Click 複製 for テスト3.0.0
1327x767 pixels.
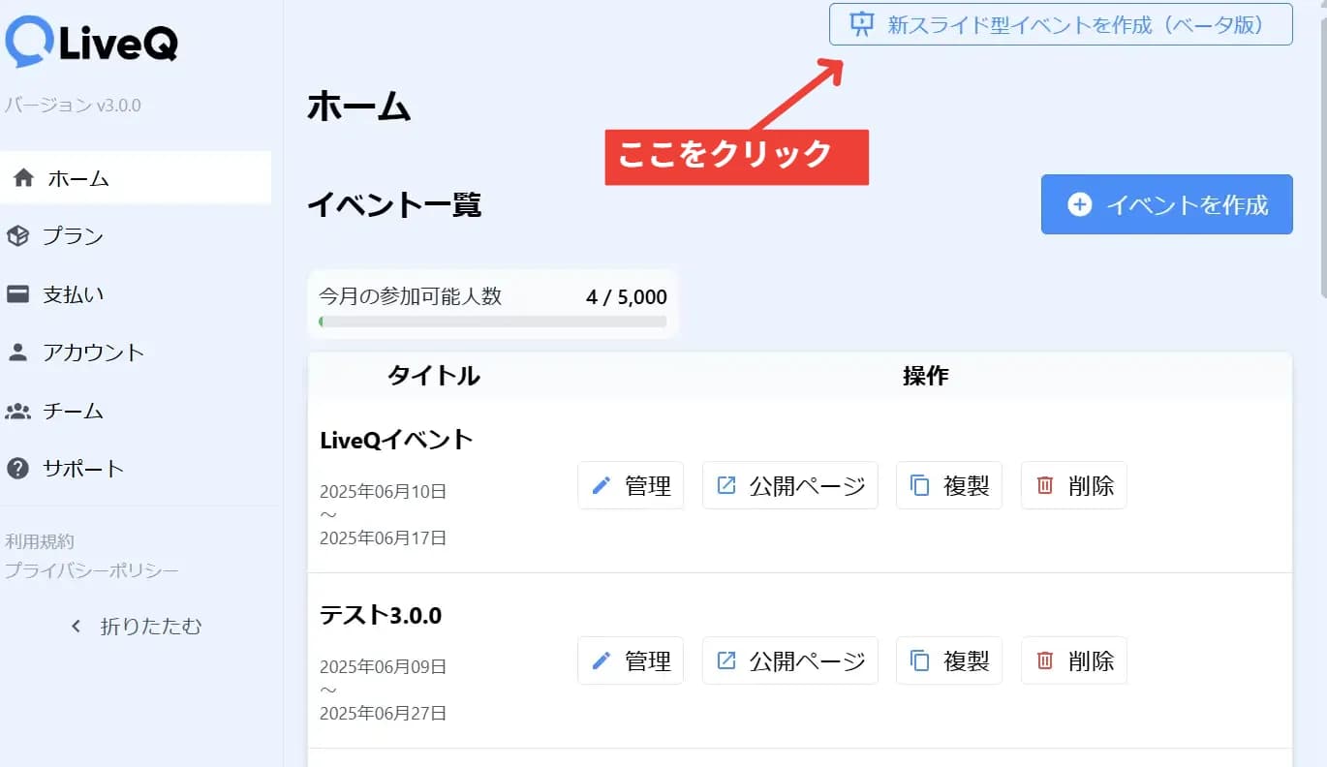949,660
